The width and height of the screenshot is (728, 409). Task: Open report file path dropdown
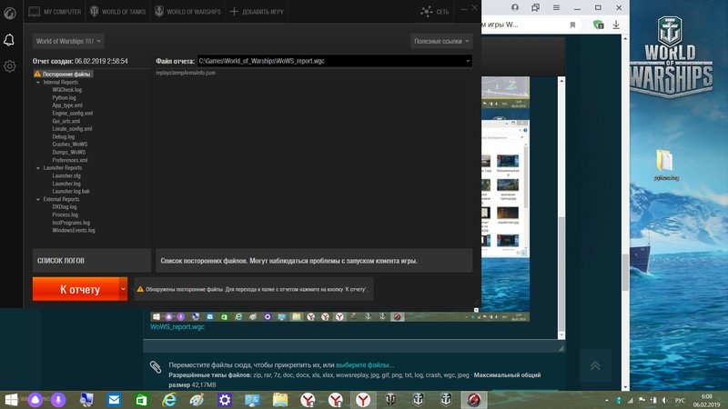(x=468, y=61)
